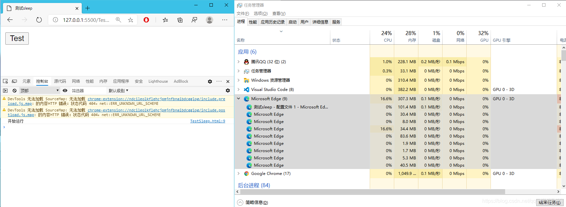
Task: Toggle DevTools device emulation icon
Action: pos(14,81)
